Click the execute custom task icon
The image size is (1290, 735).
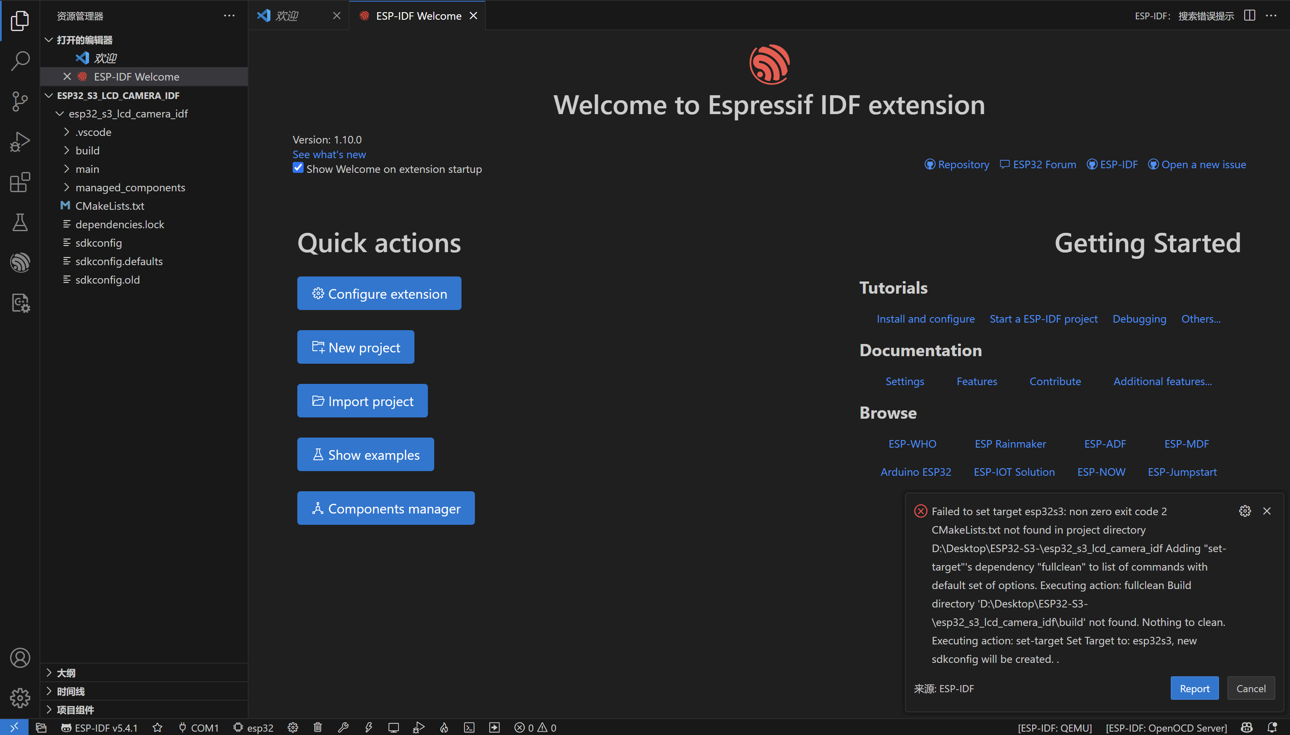(x=495, y=727)
